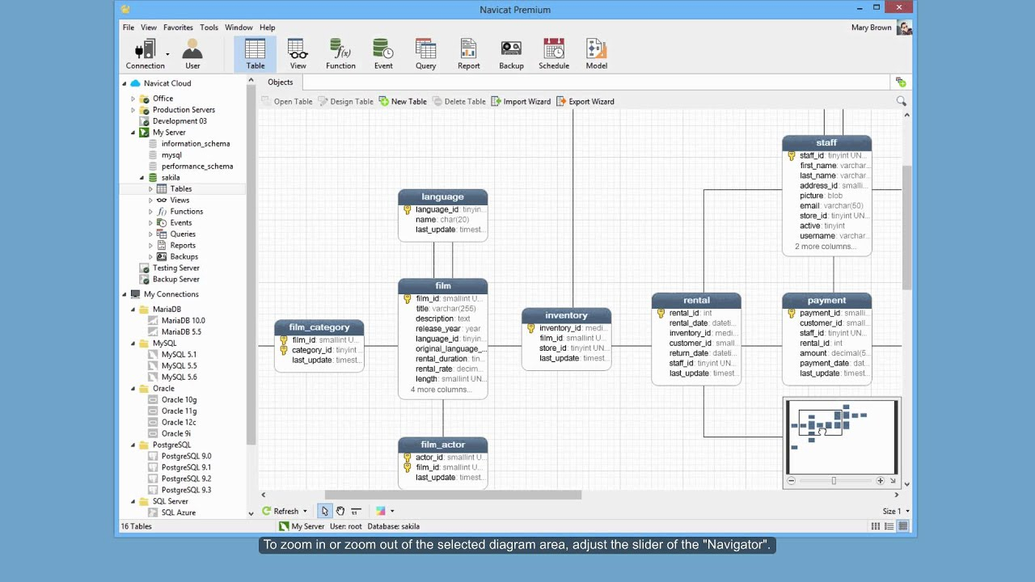1035x582 pixels.
Task: Click Mary Brown's profile avatar
Action: point(904,27)
